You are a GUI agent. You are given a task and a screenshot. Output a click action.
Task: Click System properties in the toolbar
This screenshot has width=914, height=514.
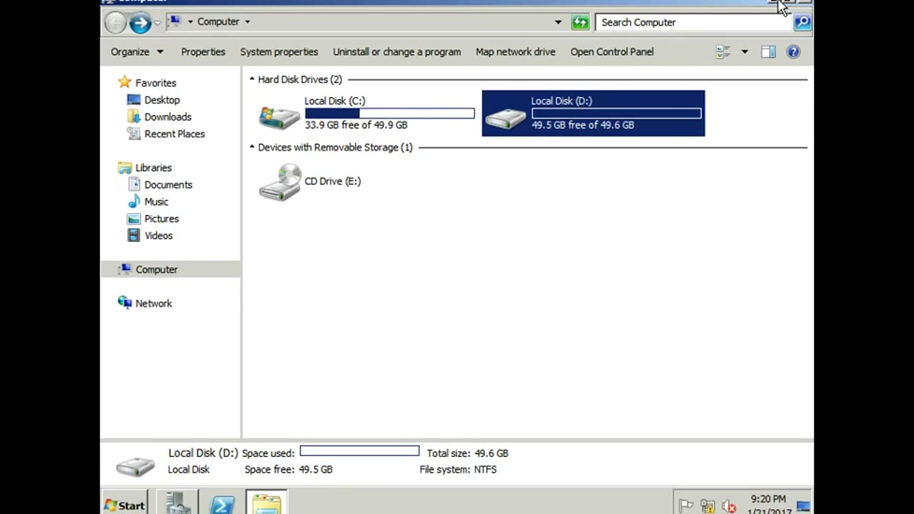(x=279, y=51)
